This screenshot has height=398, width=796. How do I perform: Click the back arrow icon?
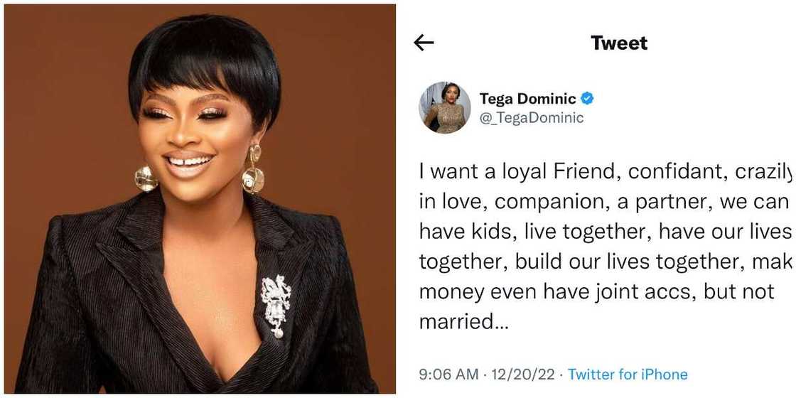[x=424, y=43]
